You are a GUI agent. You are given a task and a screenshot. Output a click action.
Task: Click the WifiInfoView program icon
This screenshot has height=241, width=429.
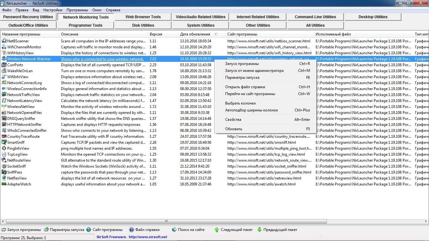[4, 77]
